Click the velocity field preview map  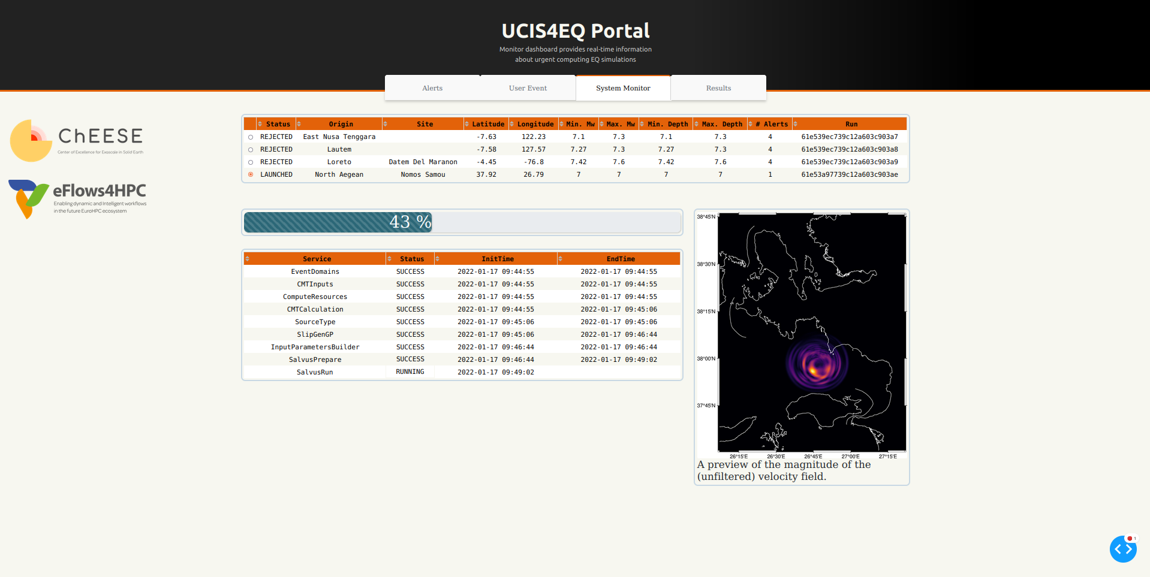pos(811,333)
